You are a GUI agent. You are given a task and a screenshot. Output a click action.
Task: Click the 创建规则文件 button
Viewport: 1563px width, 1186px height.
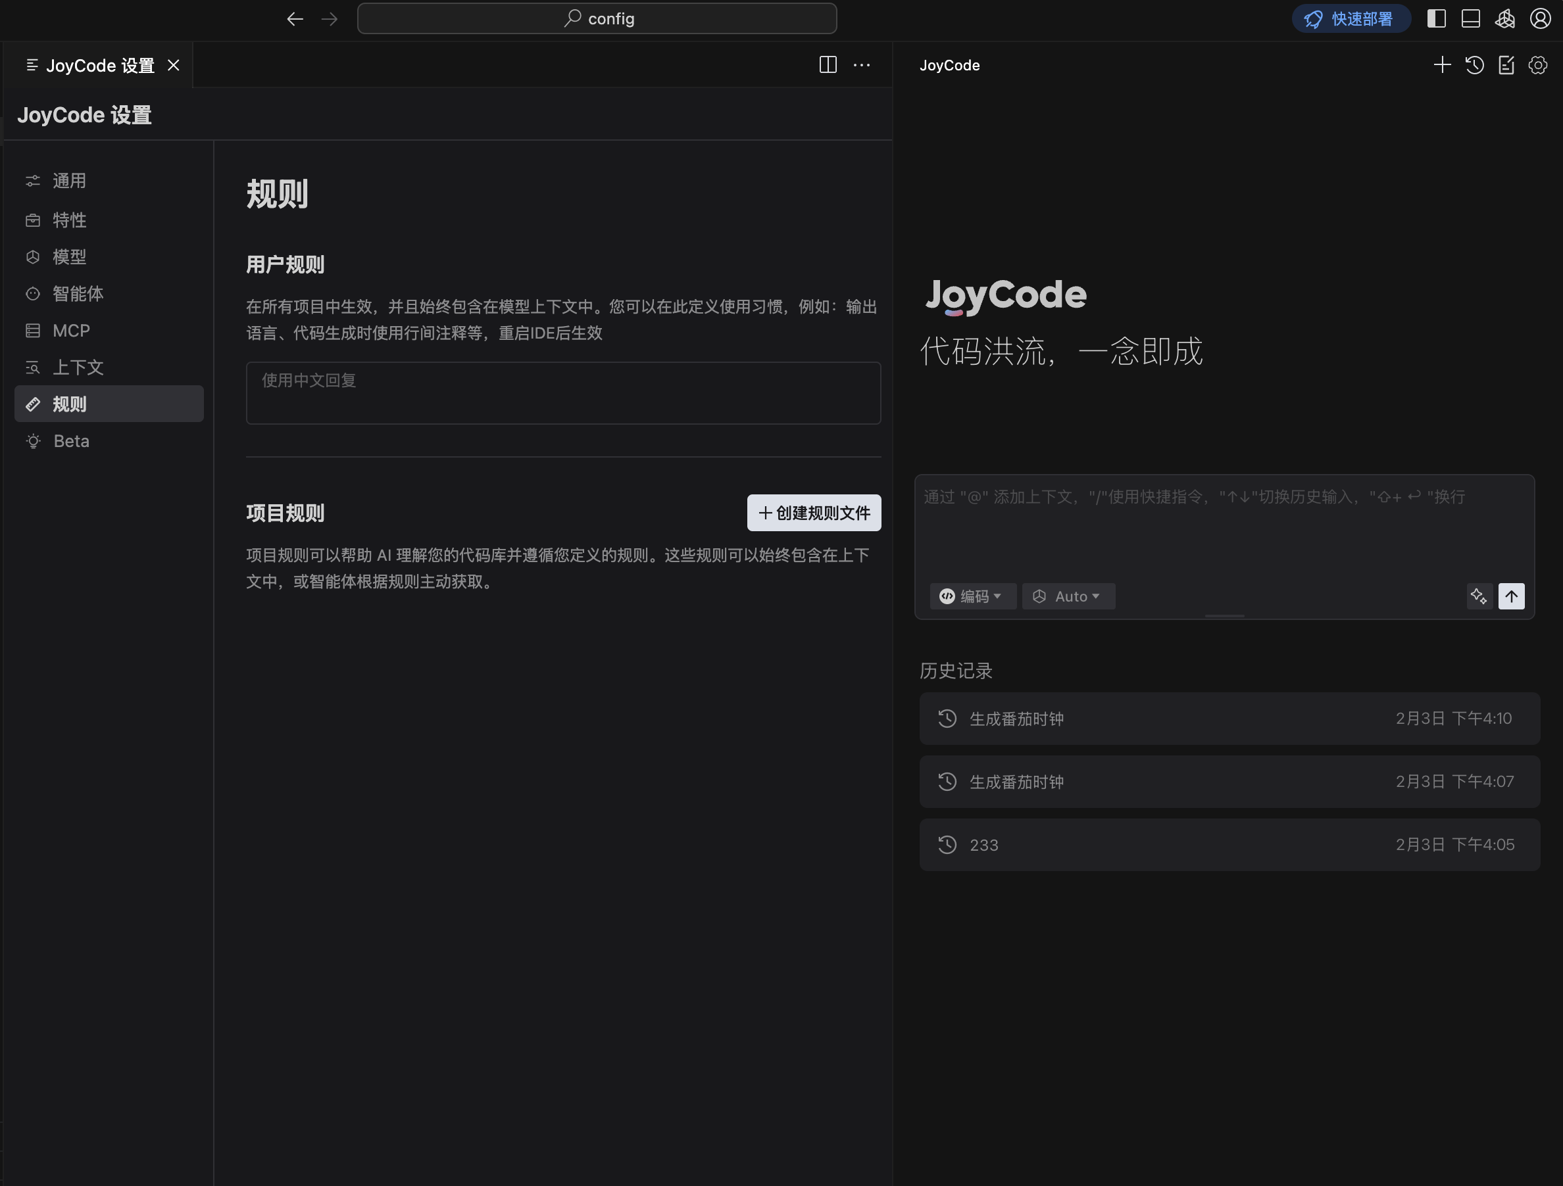(x=814, y=513)
